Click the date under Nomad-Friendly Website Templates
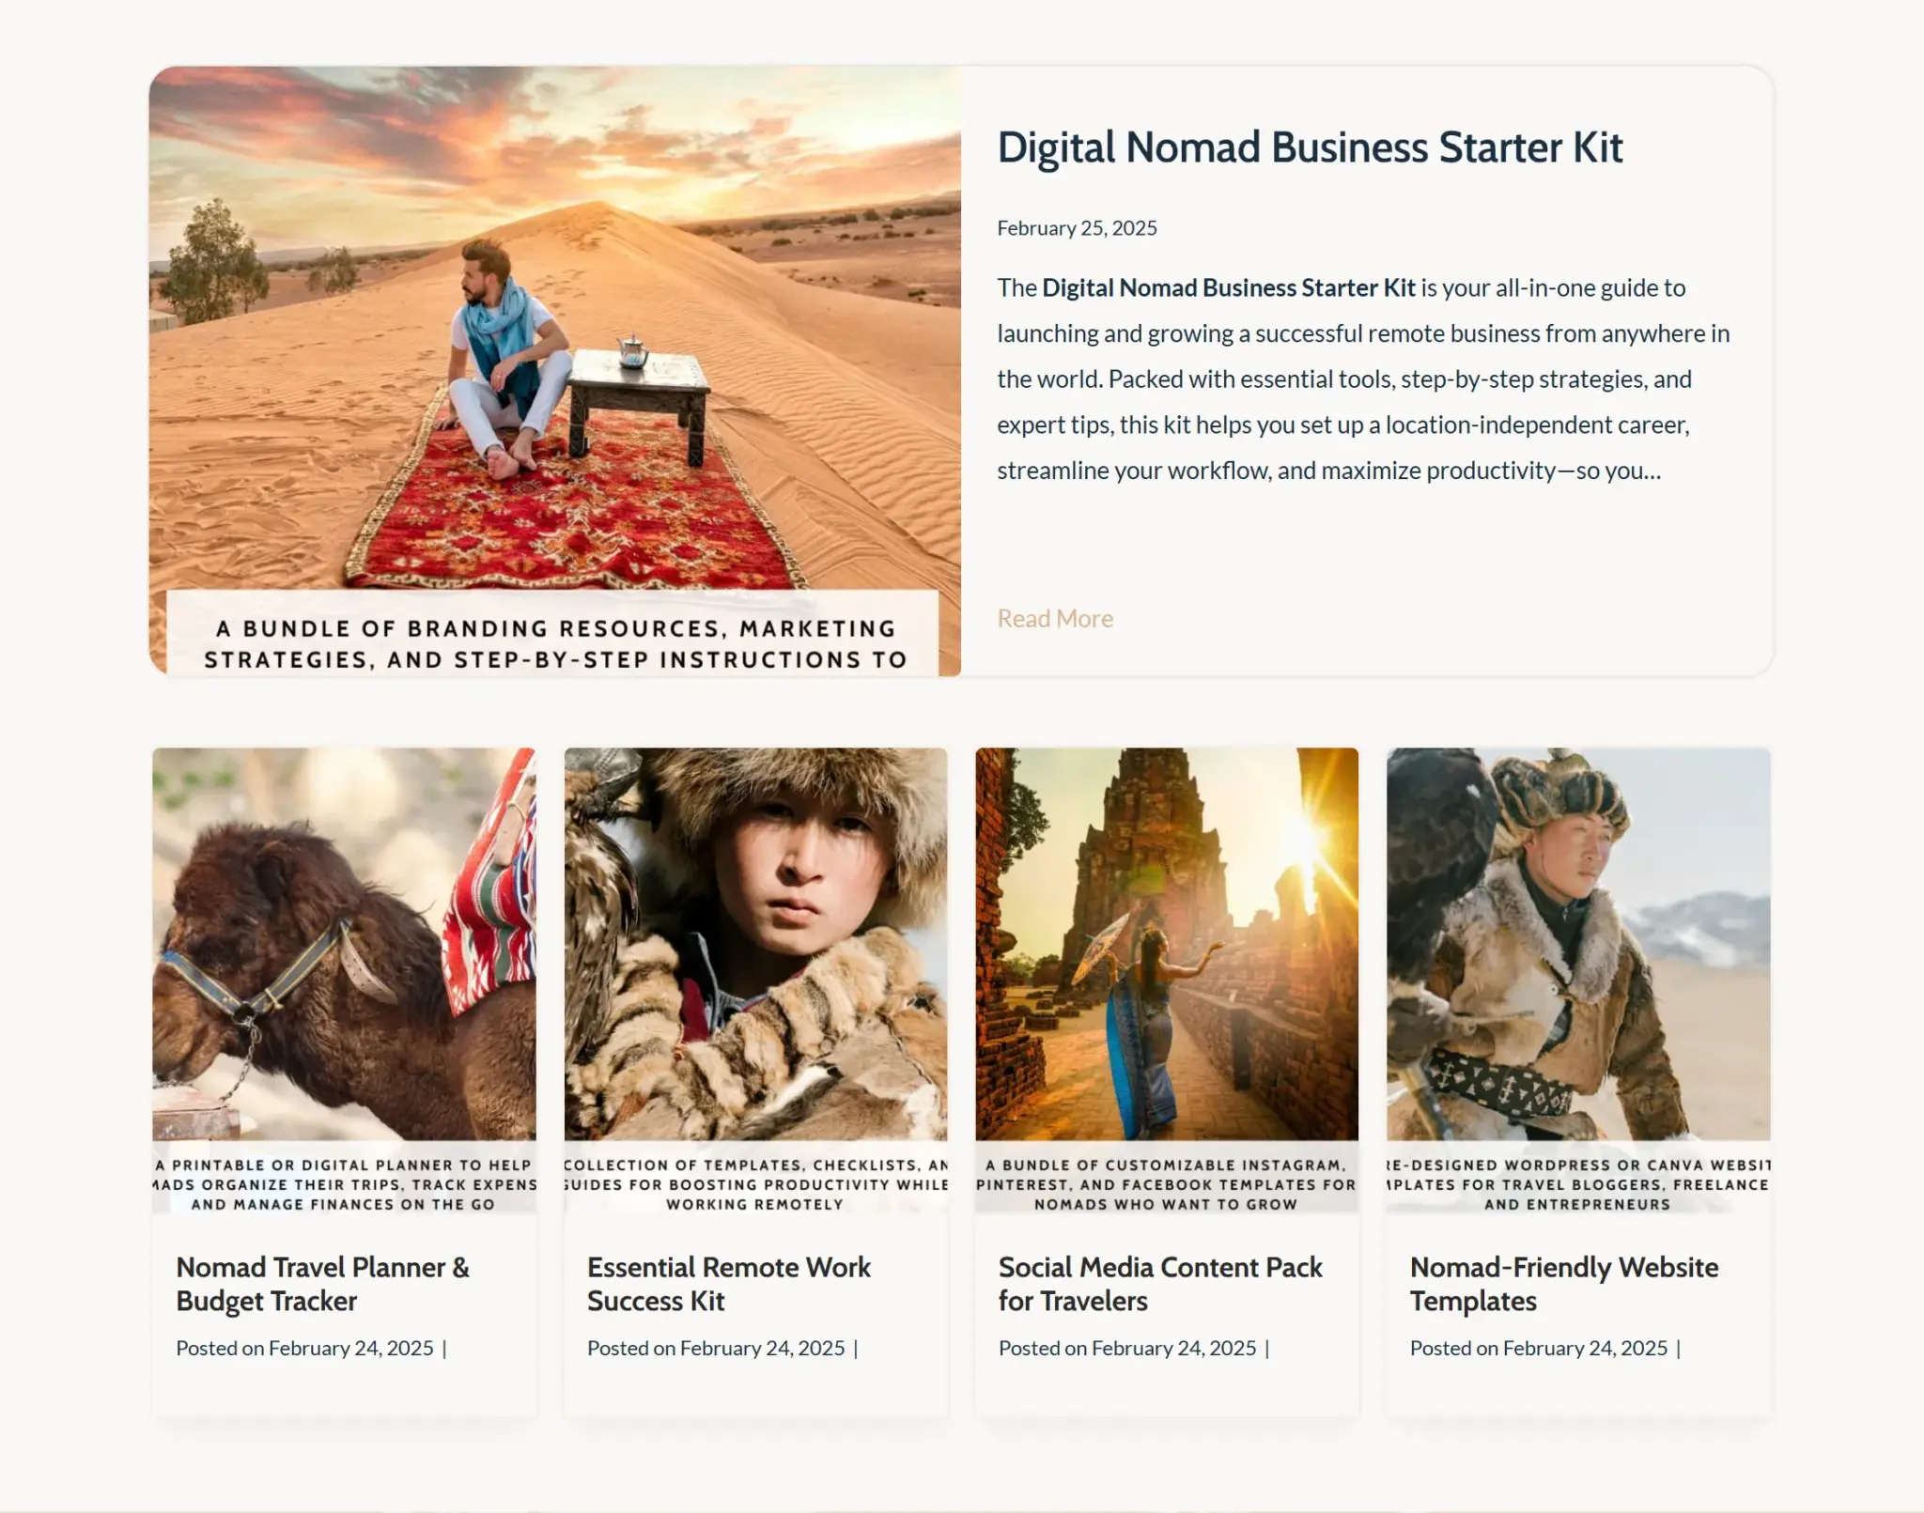Viewport: 1924px width, 1513px height. [x=1586, y=1349]
